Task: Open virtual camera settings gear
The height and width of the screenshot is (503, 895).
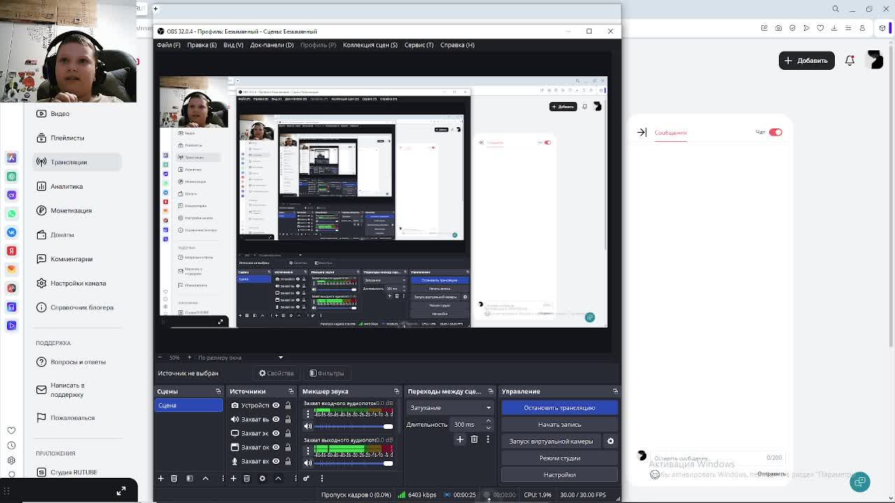Action: [x=610, y=442]
